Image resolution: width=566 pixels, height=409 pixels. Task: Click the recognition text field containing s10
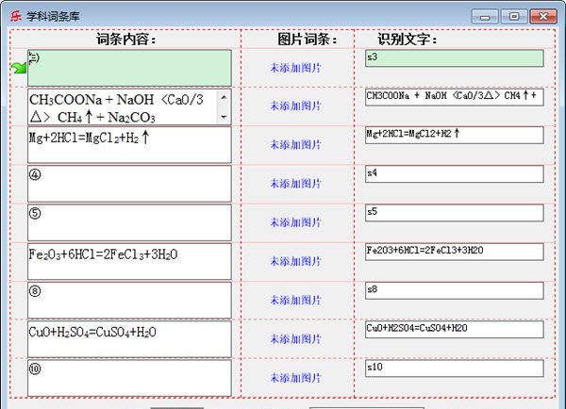[x=455, y=368]
